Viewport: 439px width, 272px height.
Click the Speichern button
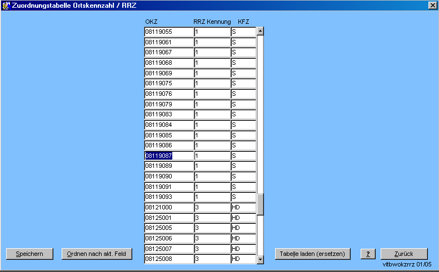[29, 254]
